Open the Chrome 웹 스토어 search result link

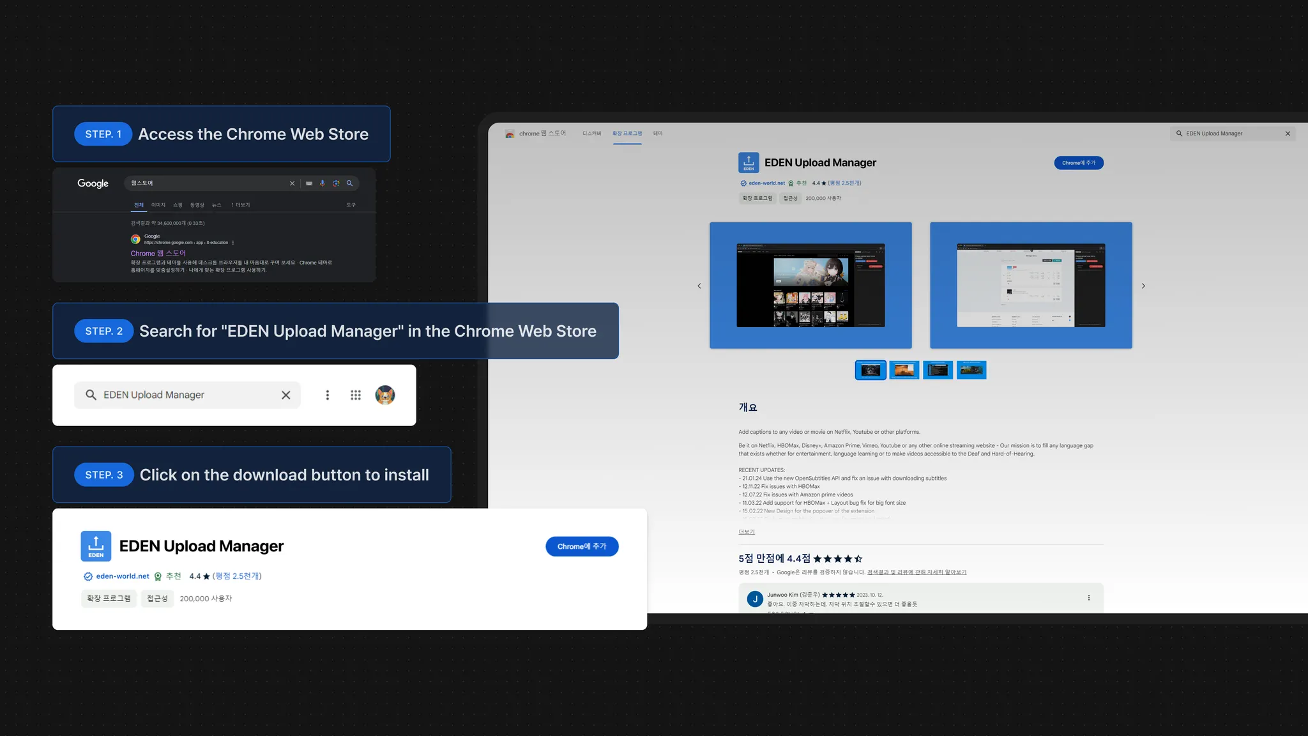[x=158, y=253]
